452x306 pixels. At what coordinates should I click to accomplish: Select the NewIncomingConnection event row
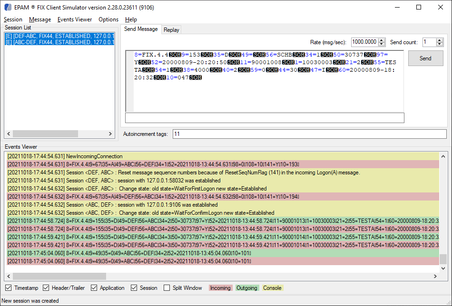click(223, 156)
